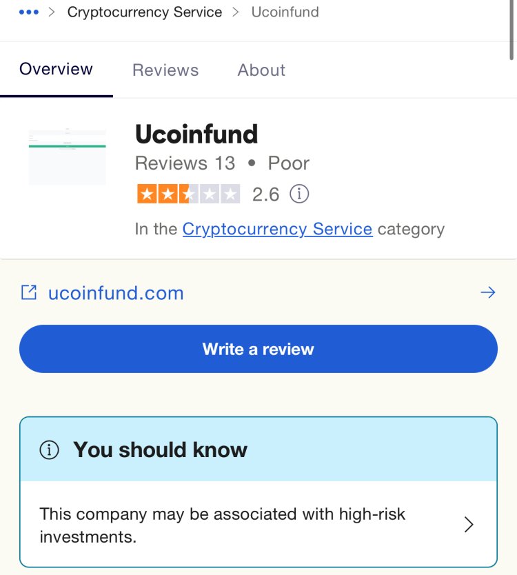Click the external link icon beside ucoinfund.com

[28, 292]
